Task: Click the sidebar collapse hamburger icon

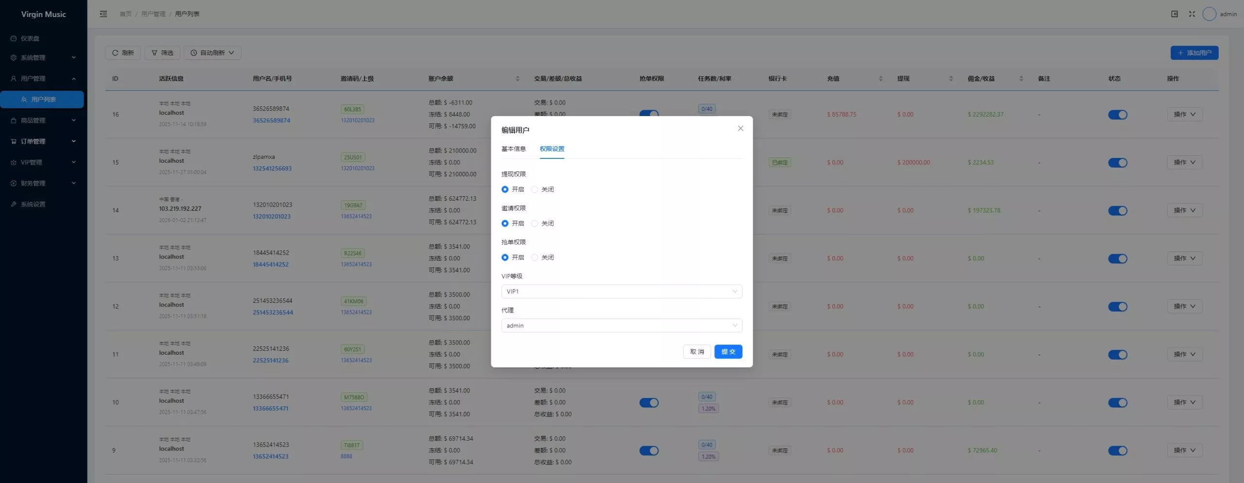Action: [103, 14]
